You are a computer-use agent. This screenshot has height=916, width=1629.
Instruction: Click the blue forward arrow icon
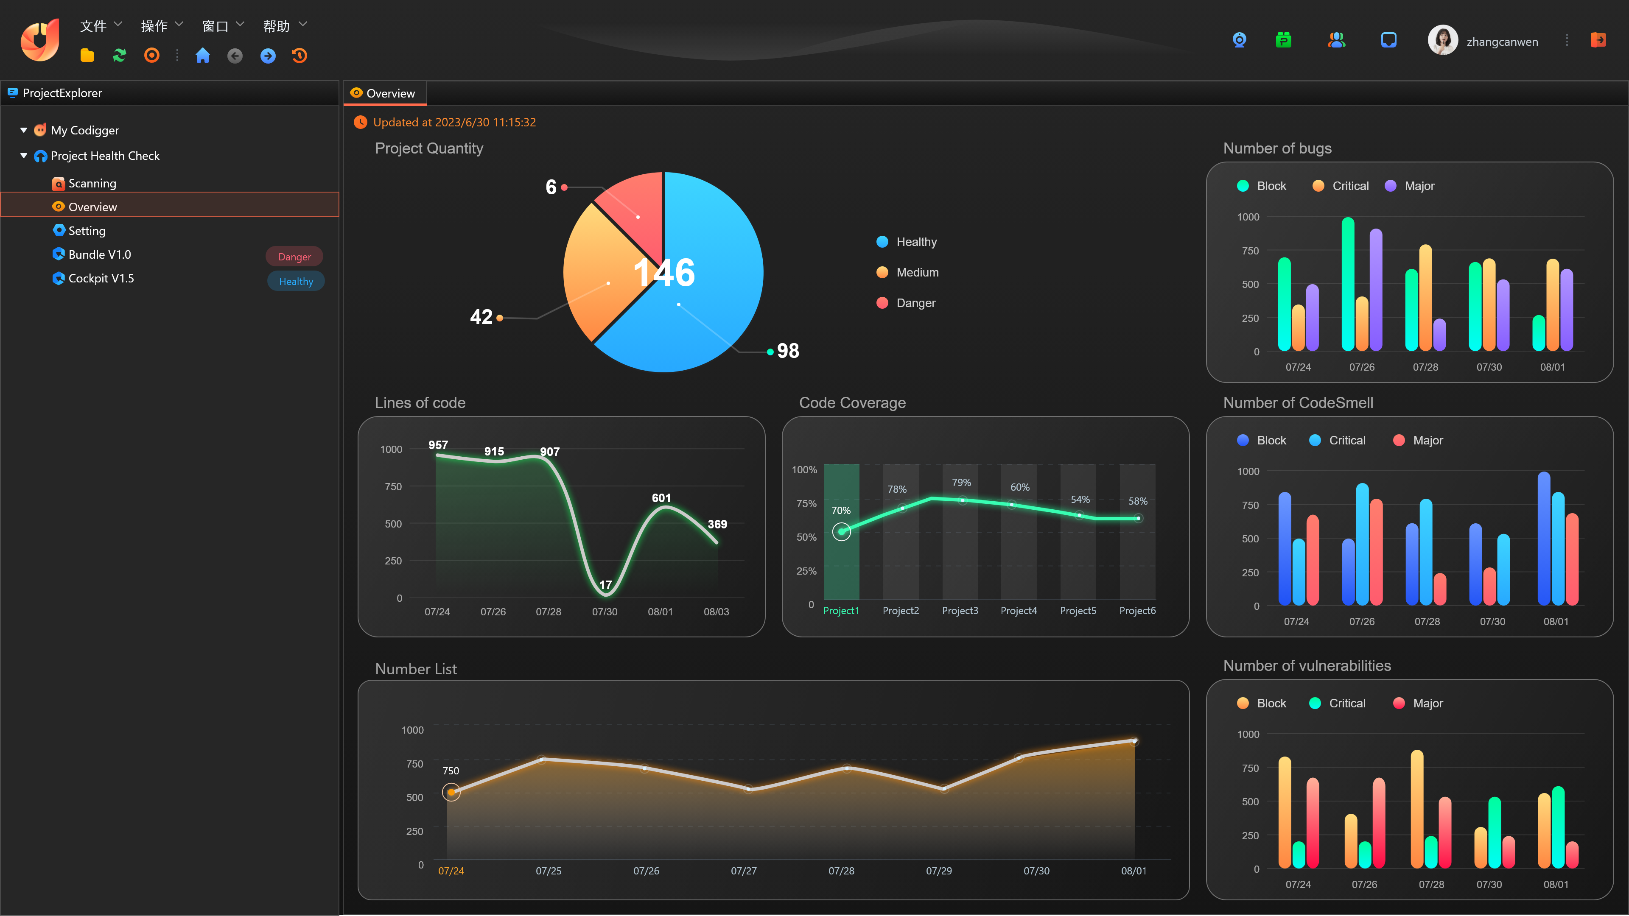point(268,56)
